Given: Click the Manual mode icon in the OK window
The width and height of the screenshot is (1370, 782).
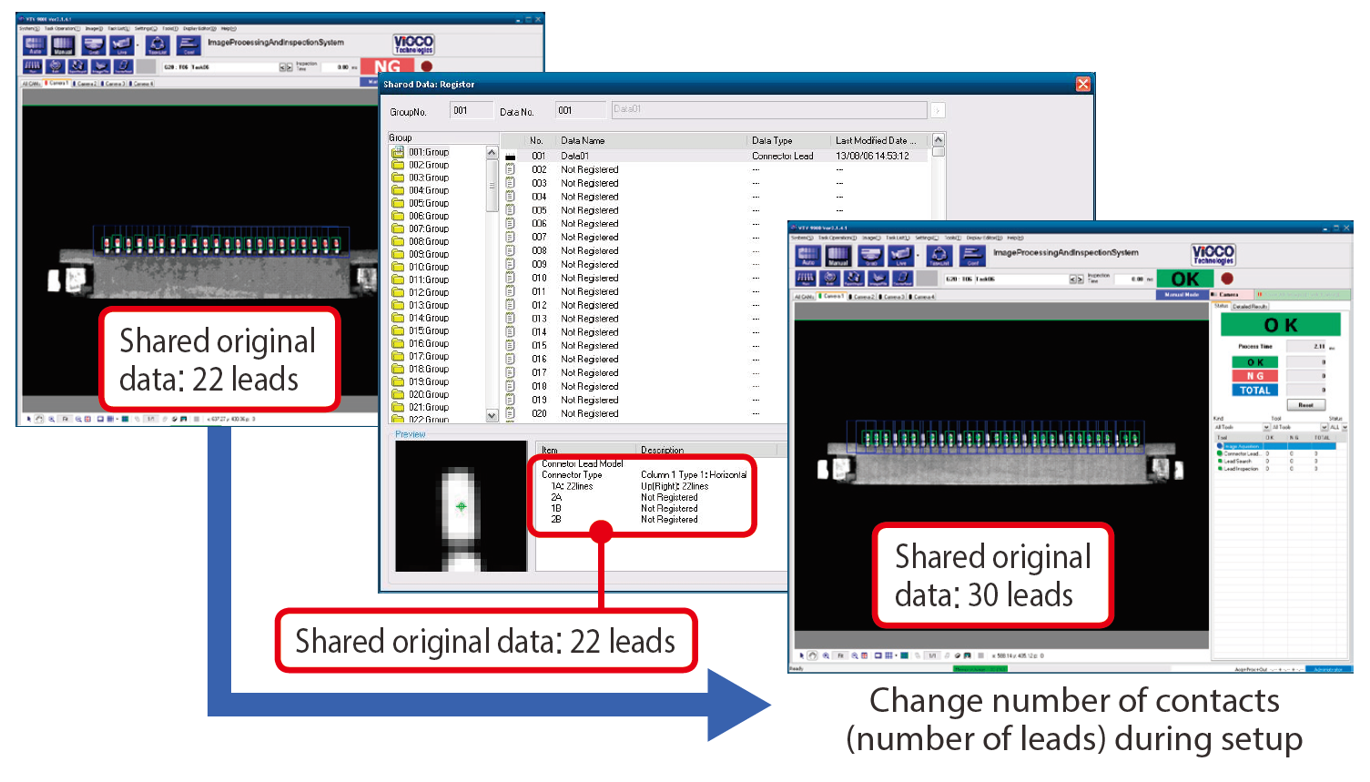Looking at the screenshot, I should pyautogui.click(x=838, y=256).
